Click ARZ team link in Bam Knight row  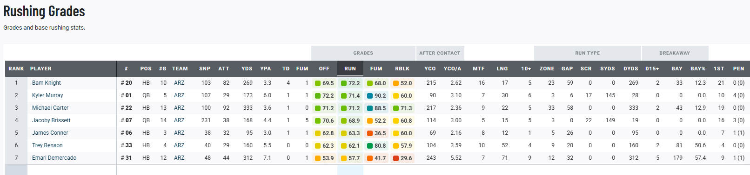point(179,83)
